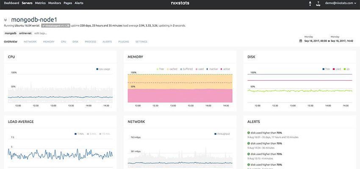
Task: Expand the server switcher chevrons beside mongodb-node1
Action: [6, 20]
